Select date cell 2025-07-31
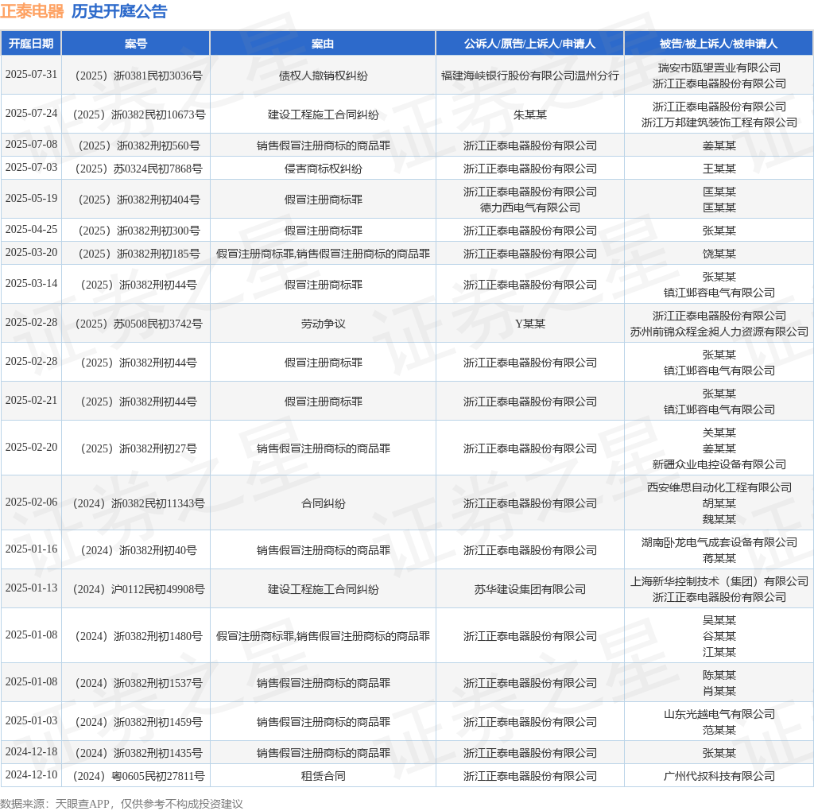The width and height of the screenshot is (814, 811). (31, 75)
